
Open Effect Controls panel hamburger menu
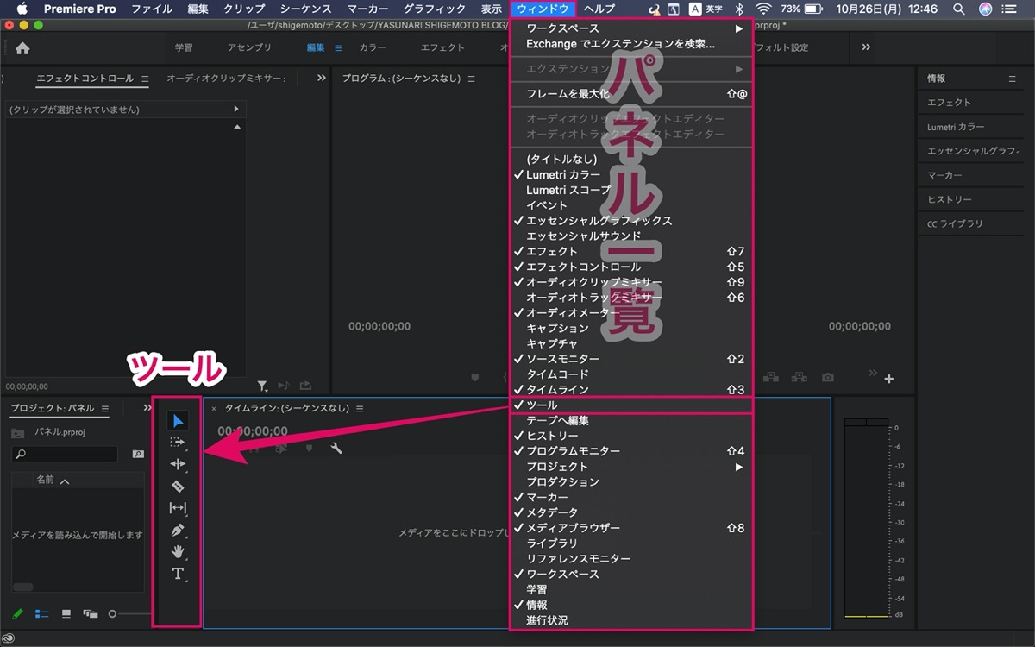(145, 79)
